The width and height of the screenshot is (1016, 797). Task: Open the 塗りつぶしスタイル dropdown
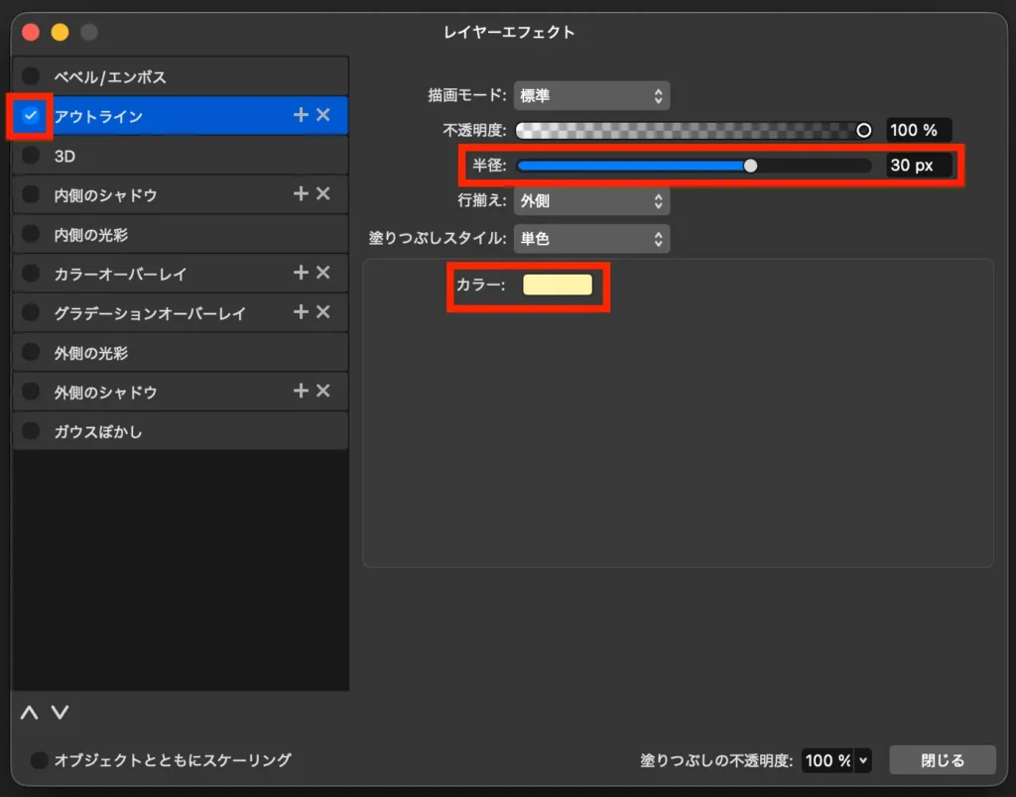point(591,238)
